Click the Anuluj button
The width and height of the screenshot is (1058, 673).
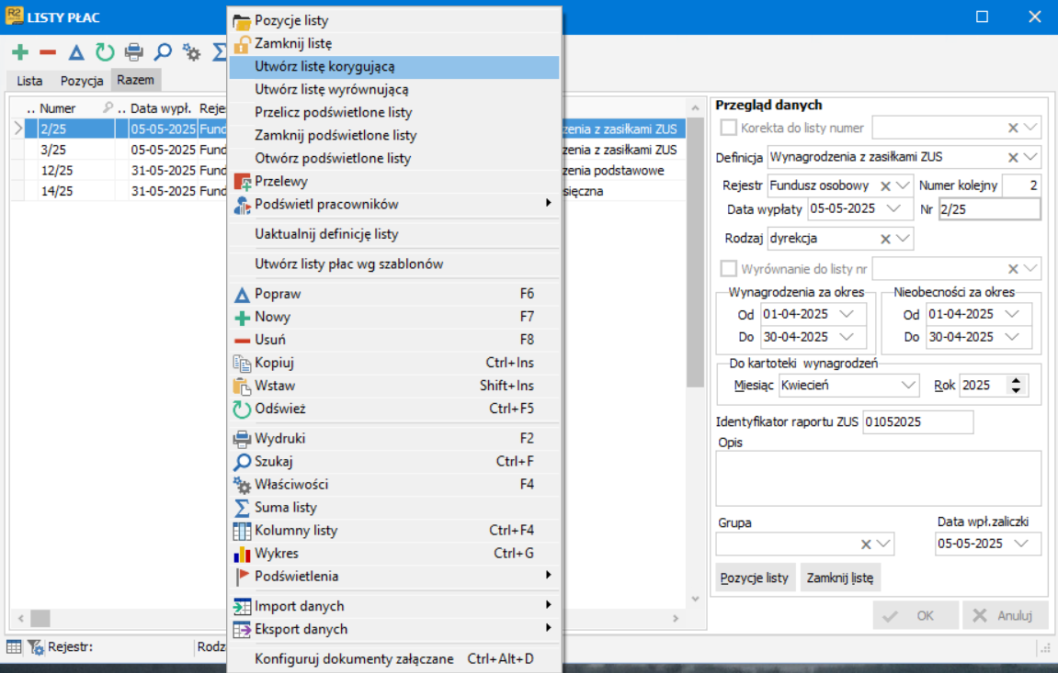pyautogui.click(x=1005, y=616)
